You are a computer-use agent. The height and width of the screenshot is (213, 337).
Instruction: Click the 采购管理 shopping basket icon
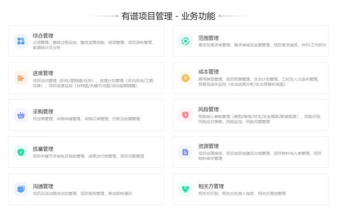click(21, 115)
